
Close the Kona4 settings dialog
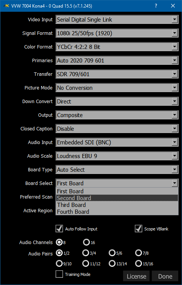point(173,6)
